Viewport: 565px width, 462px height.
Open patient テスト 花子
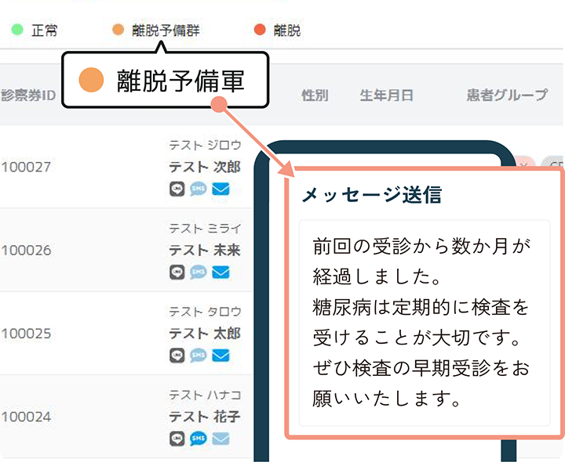coord(205,417)
